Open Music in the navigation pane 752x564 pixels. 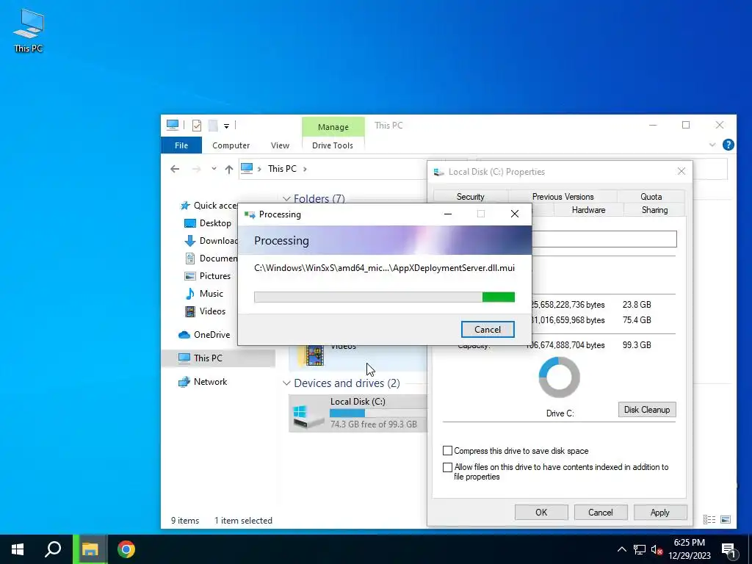[x=204, y=294]
